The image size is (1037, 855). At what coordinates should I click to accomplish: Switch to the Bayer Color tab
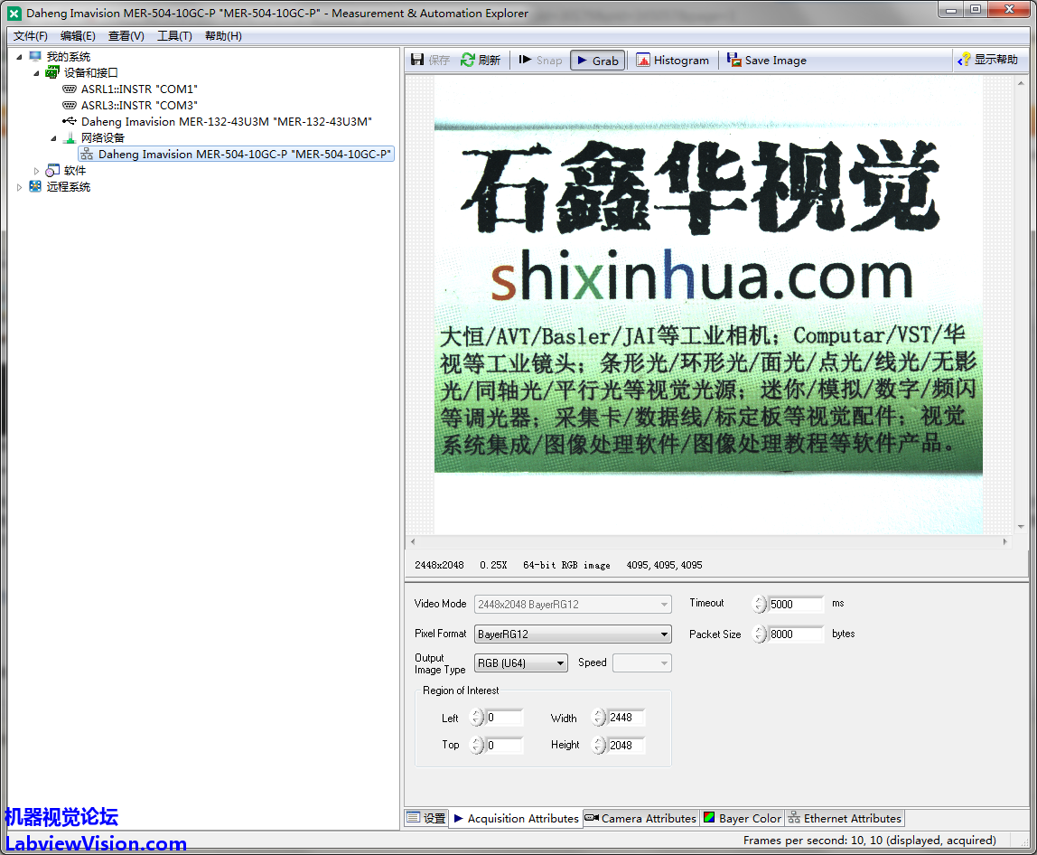pos(742,818)
